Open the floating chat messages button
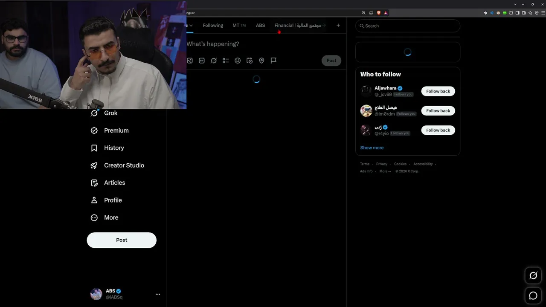The width and height of the screenshot is (546, 307). pos(533,295)
